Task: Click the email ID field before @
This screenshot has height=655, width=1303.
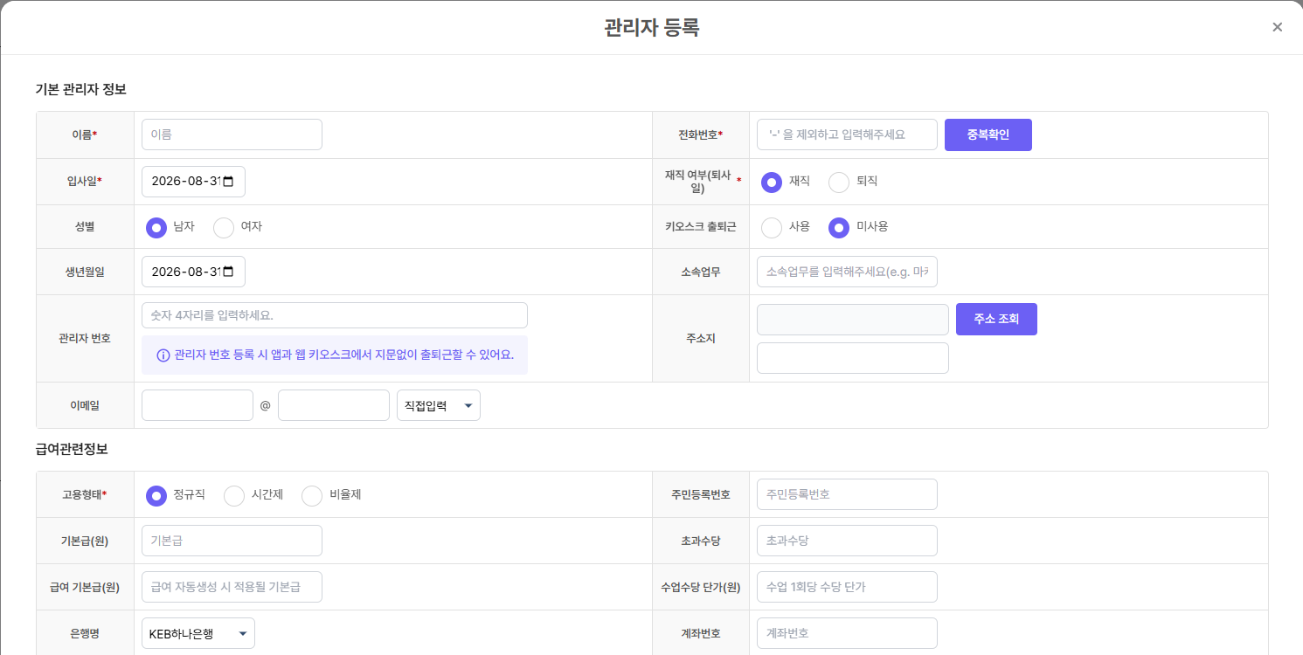Action: tap(198, 405)
